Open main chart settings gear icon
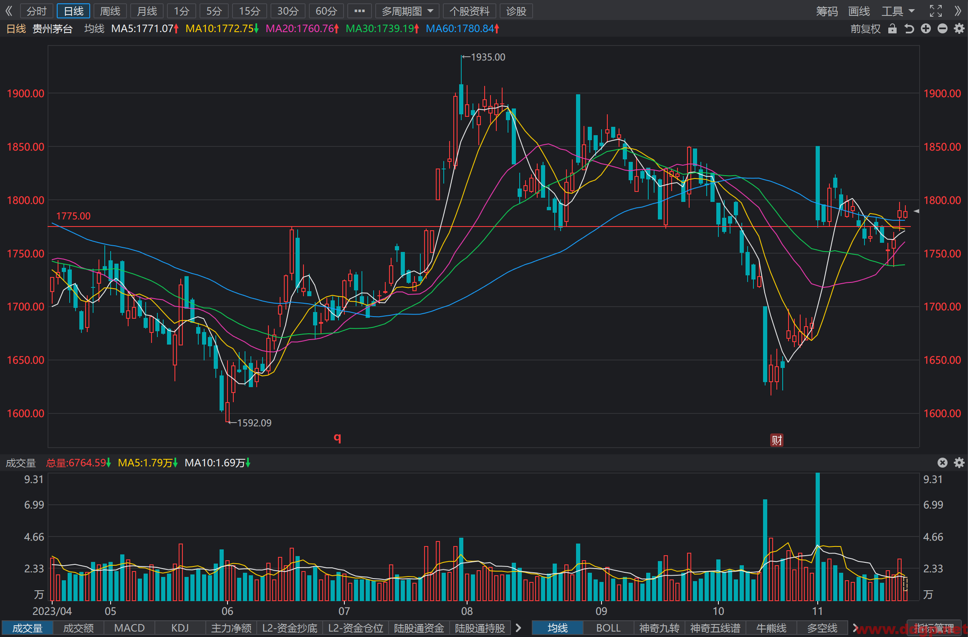The height and width of the screenshot is (637, 968). 959,29
